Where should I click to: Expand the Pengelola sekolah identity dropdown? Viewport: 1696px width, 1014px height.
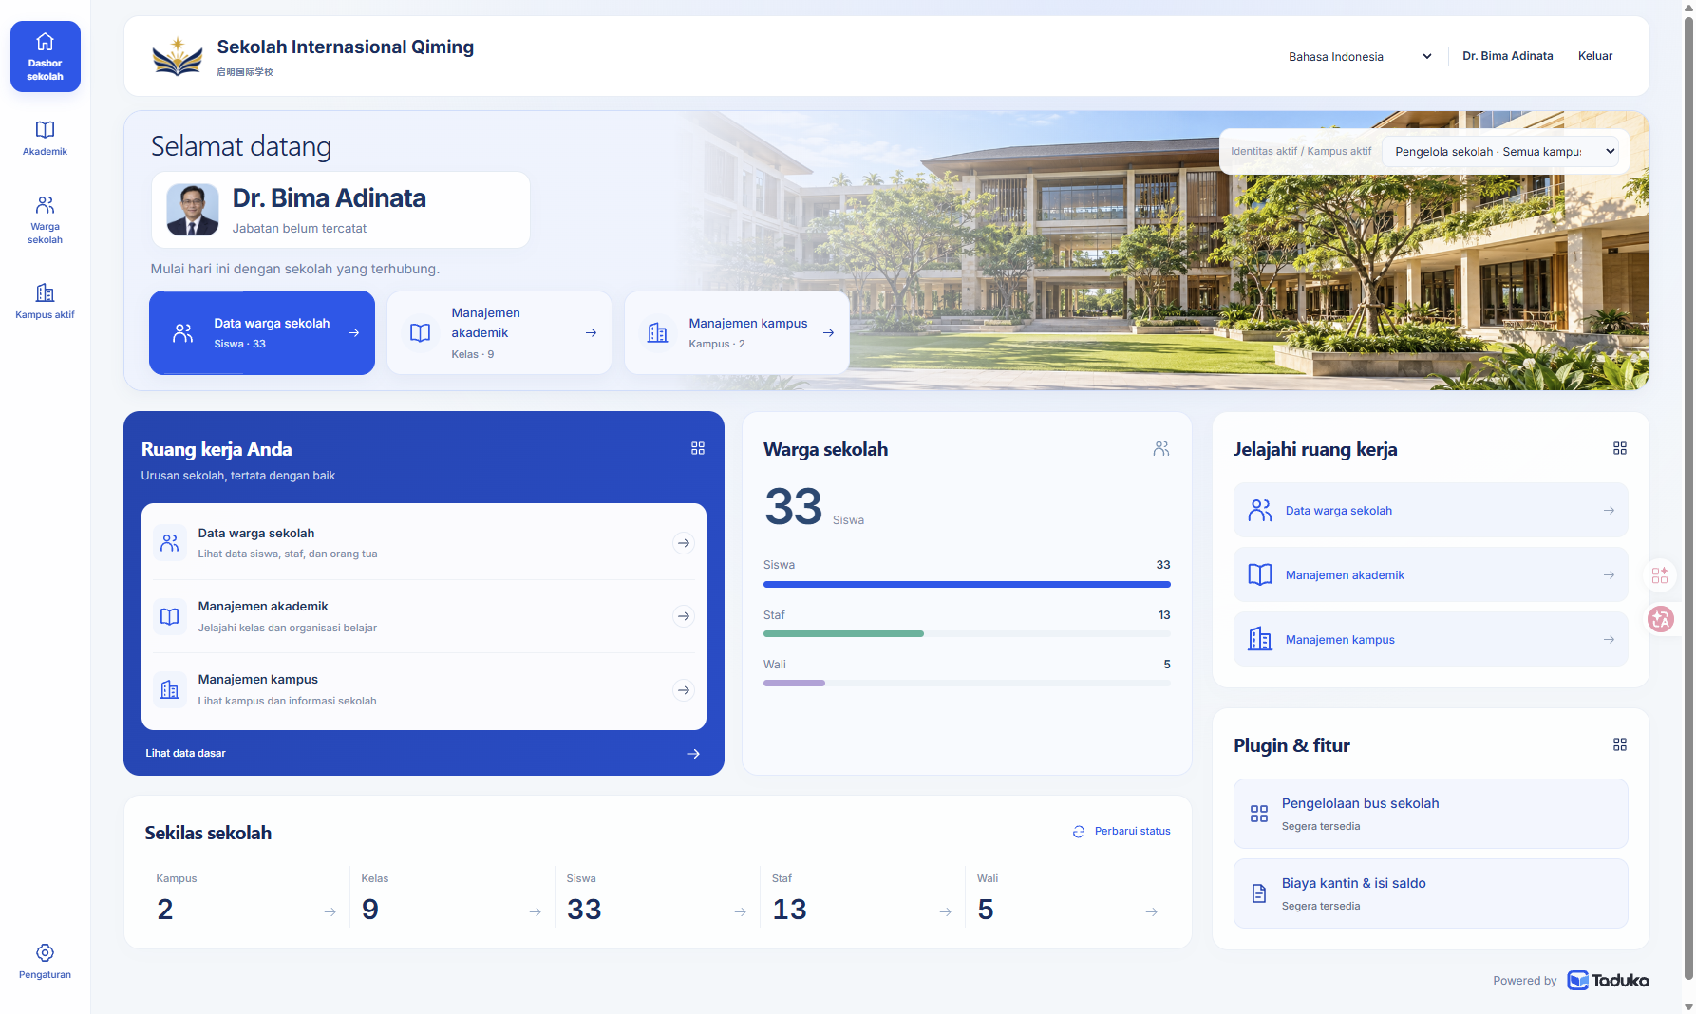click(x=1500, y=151)
